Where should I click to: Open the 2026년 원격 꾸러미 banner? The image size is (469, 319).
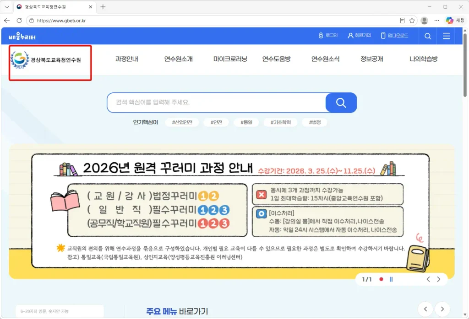coord(231,211)
